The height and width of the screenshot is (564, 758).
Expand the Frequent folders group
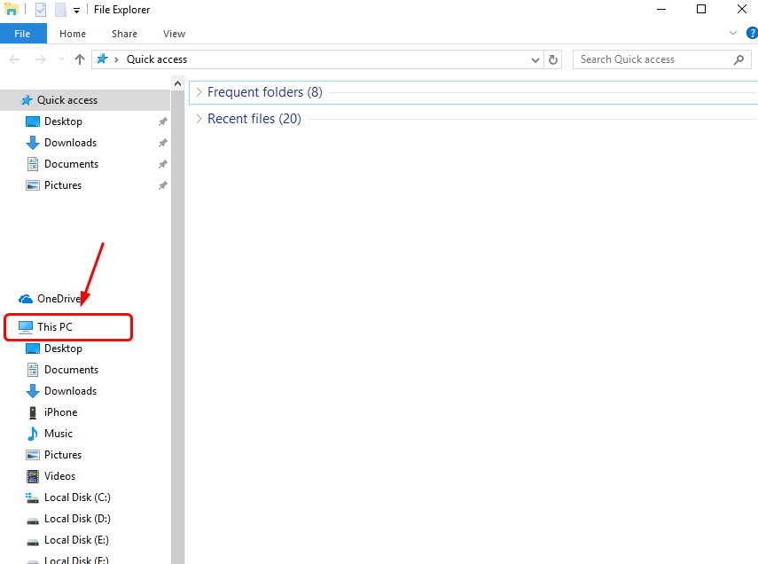coord(199,92)
